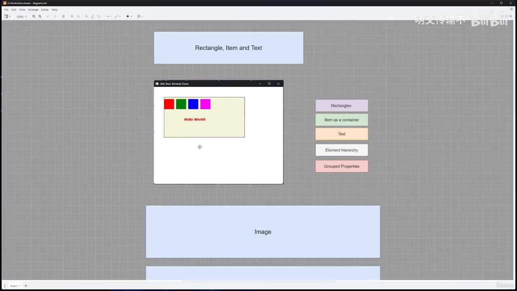Add a new page with plus icon
The height and width of the screenshot is (291, 517).
coord(26,286)
